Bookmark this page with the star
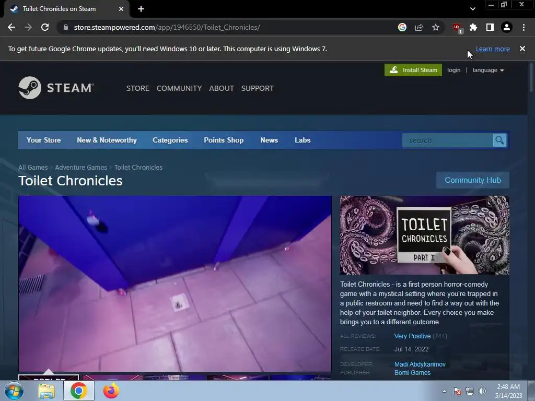The height and width of the screenshot is (401, 535). pyautogui.click(x=436, y=27)
